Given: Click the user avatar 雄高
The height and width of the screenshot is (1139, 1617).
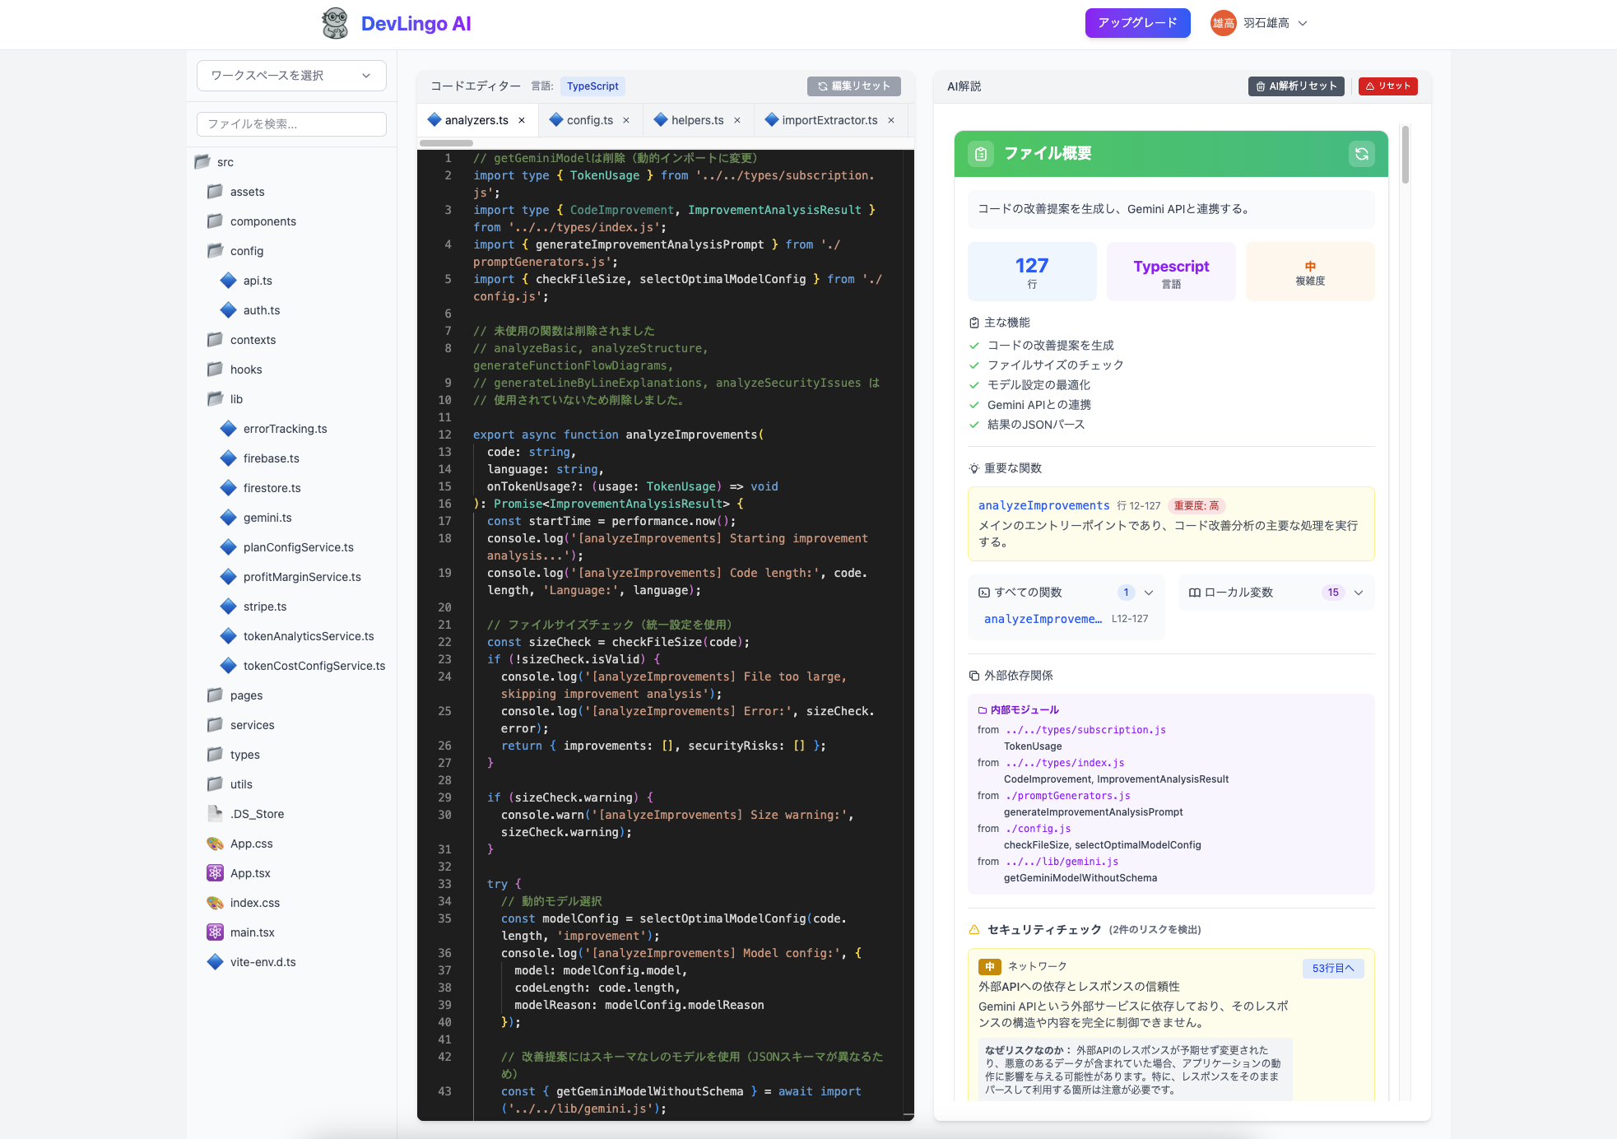Looking at the screenshot, I should click(1224, 23).
